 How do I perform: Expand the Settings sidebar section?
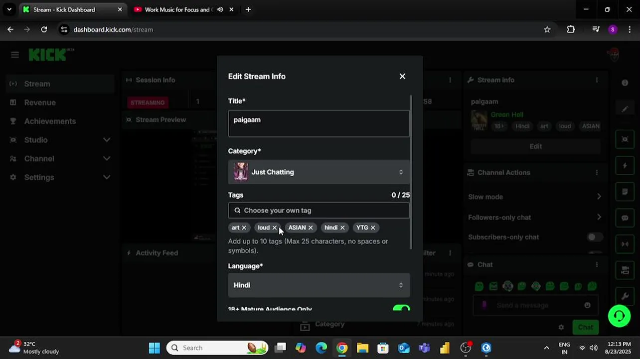coord(60,178)
